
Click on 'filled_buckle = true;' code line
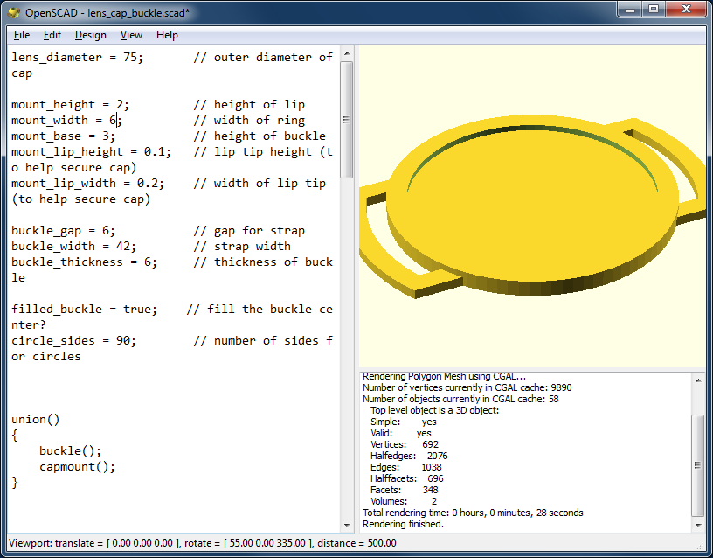coord(84,310)
